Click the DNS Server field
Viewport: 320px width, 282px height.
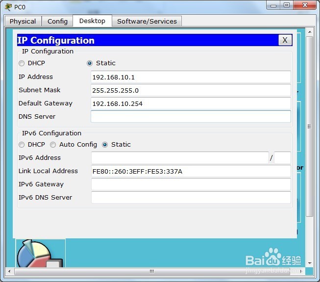click(191, 117)
